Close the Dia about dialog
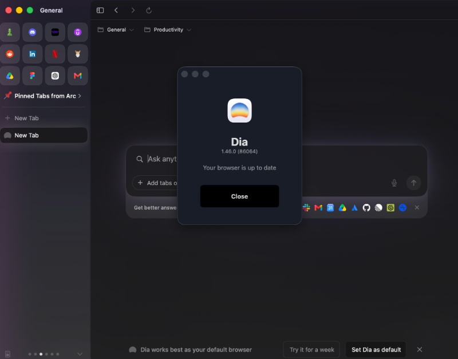Screen dimensions: 458x359 click(x=239, y=196)
